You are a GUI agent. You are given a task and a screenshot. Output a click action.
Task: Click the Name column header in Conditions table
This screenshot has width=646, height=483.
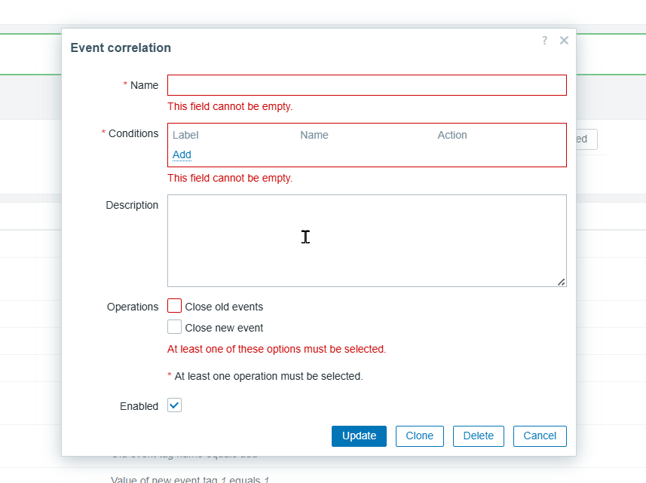[314, 135]
